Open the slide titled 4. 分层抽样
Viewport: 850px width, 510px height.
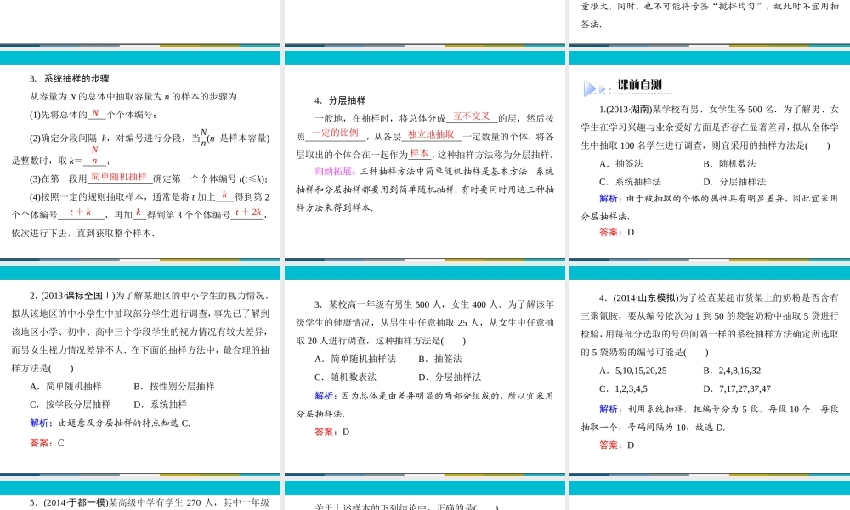[424, 155]
